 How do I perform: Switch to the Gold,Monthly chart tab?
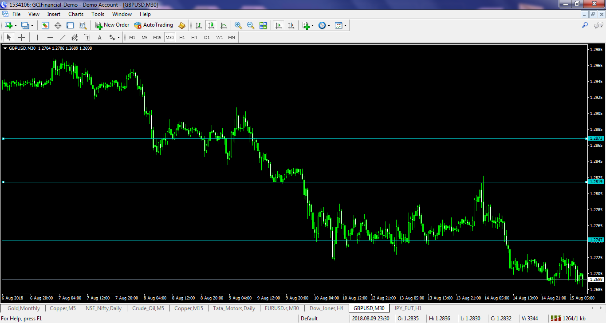(24, 308)
